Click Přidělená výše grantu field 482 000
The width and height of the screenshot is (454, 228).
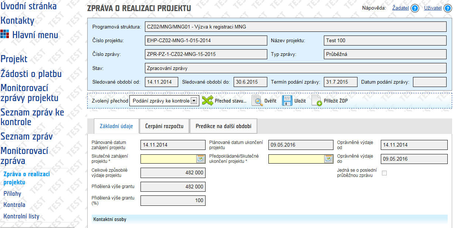tap(173, 187)
